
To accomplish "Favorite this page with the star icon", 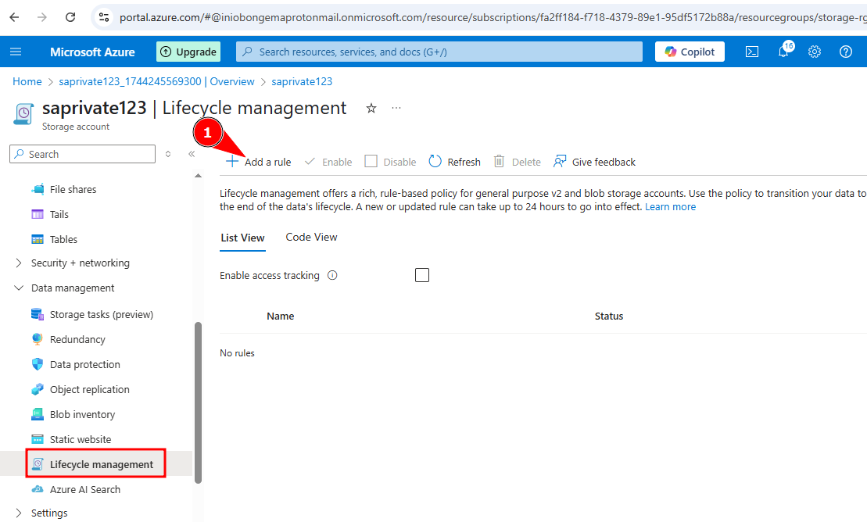I will pos(371,109).
